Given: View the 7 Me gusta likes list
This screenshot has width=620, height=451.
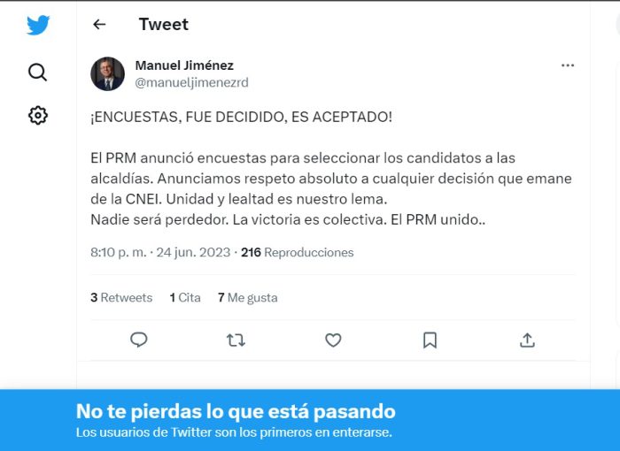Looking at the screenshot, I should pos(247,298).
